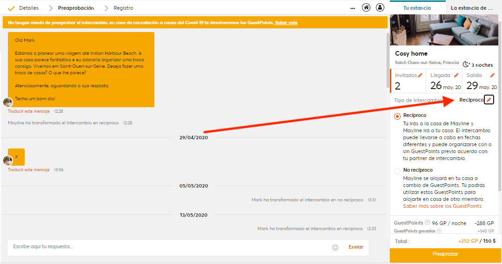This screenshot has width=502, height=264.
Task: Go to the Registro step
Action: coord(123,8)
